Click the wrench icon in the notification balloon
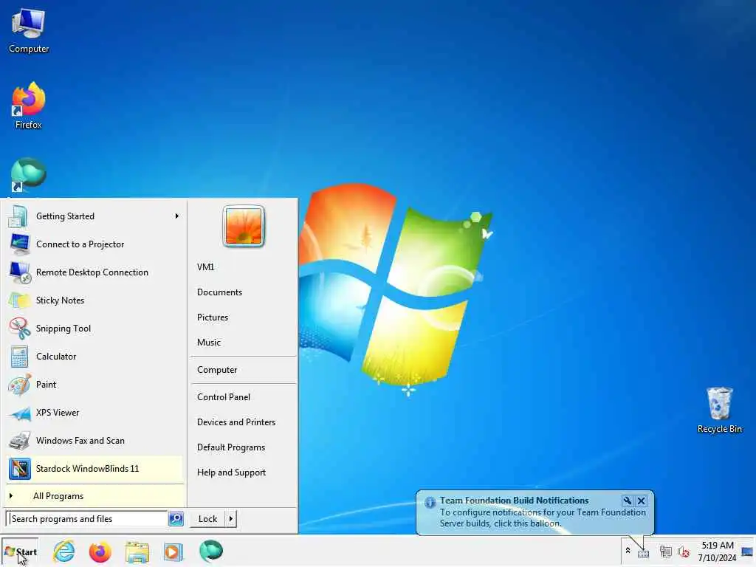The width and height of the screenshot is (756, 567). 627,501
